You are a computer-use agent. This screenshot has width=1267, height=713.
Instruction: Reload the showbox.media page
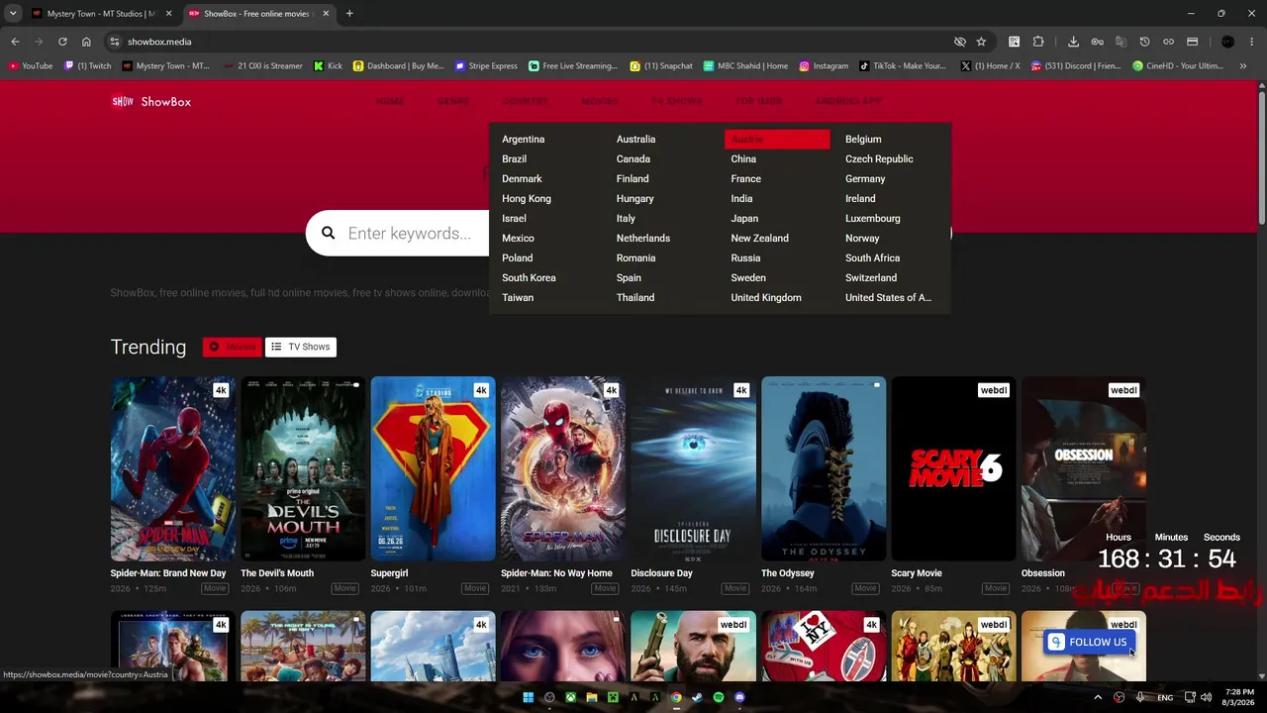click(x=62, y=42)
